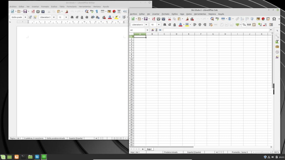Click Página 1 de 1 in Writer status bar
This screenshot has height=160, width=285.
click(15, 138)
